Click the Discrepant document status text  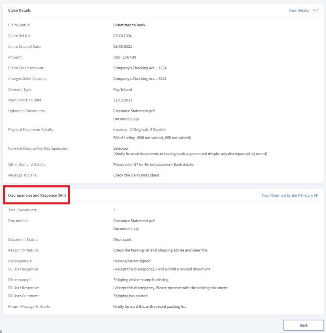click(x=122, y=240)
